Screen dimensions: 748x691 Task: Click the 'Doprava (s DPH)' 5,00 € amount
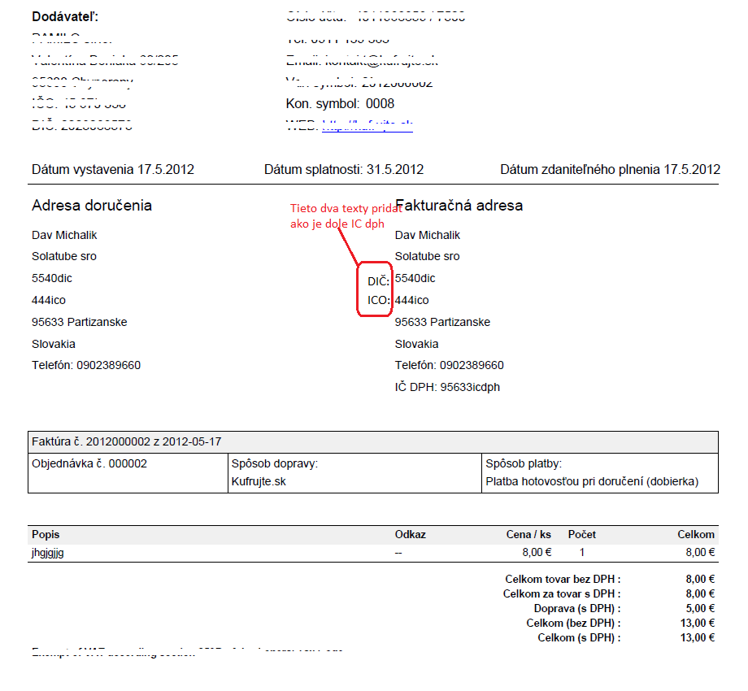click(x=700, y=609)
